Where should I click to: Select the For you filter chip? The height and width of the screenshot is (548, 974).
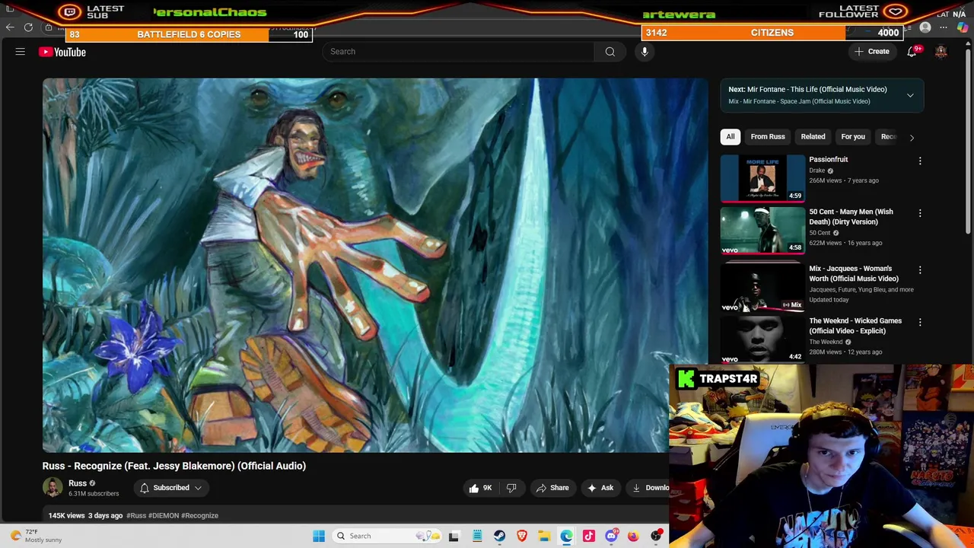853,137
